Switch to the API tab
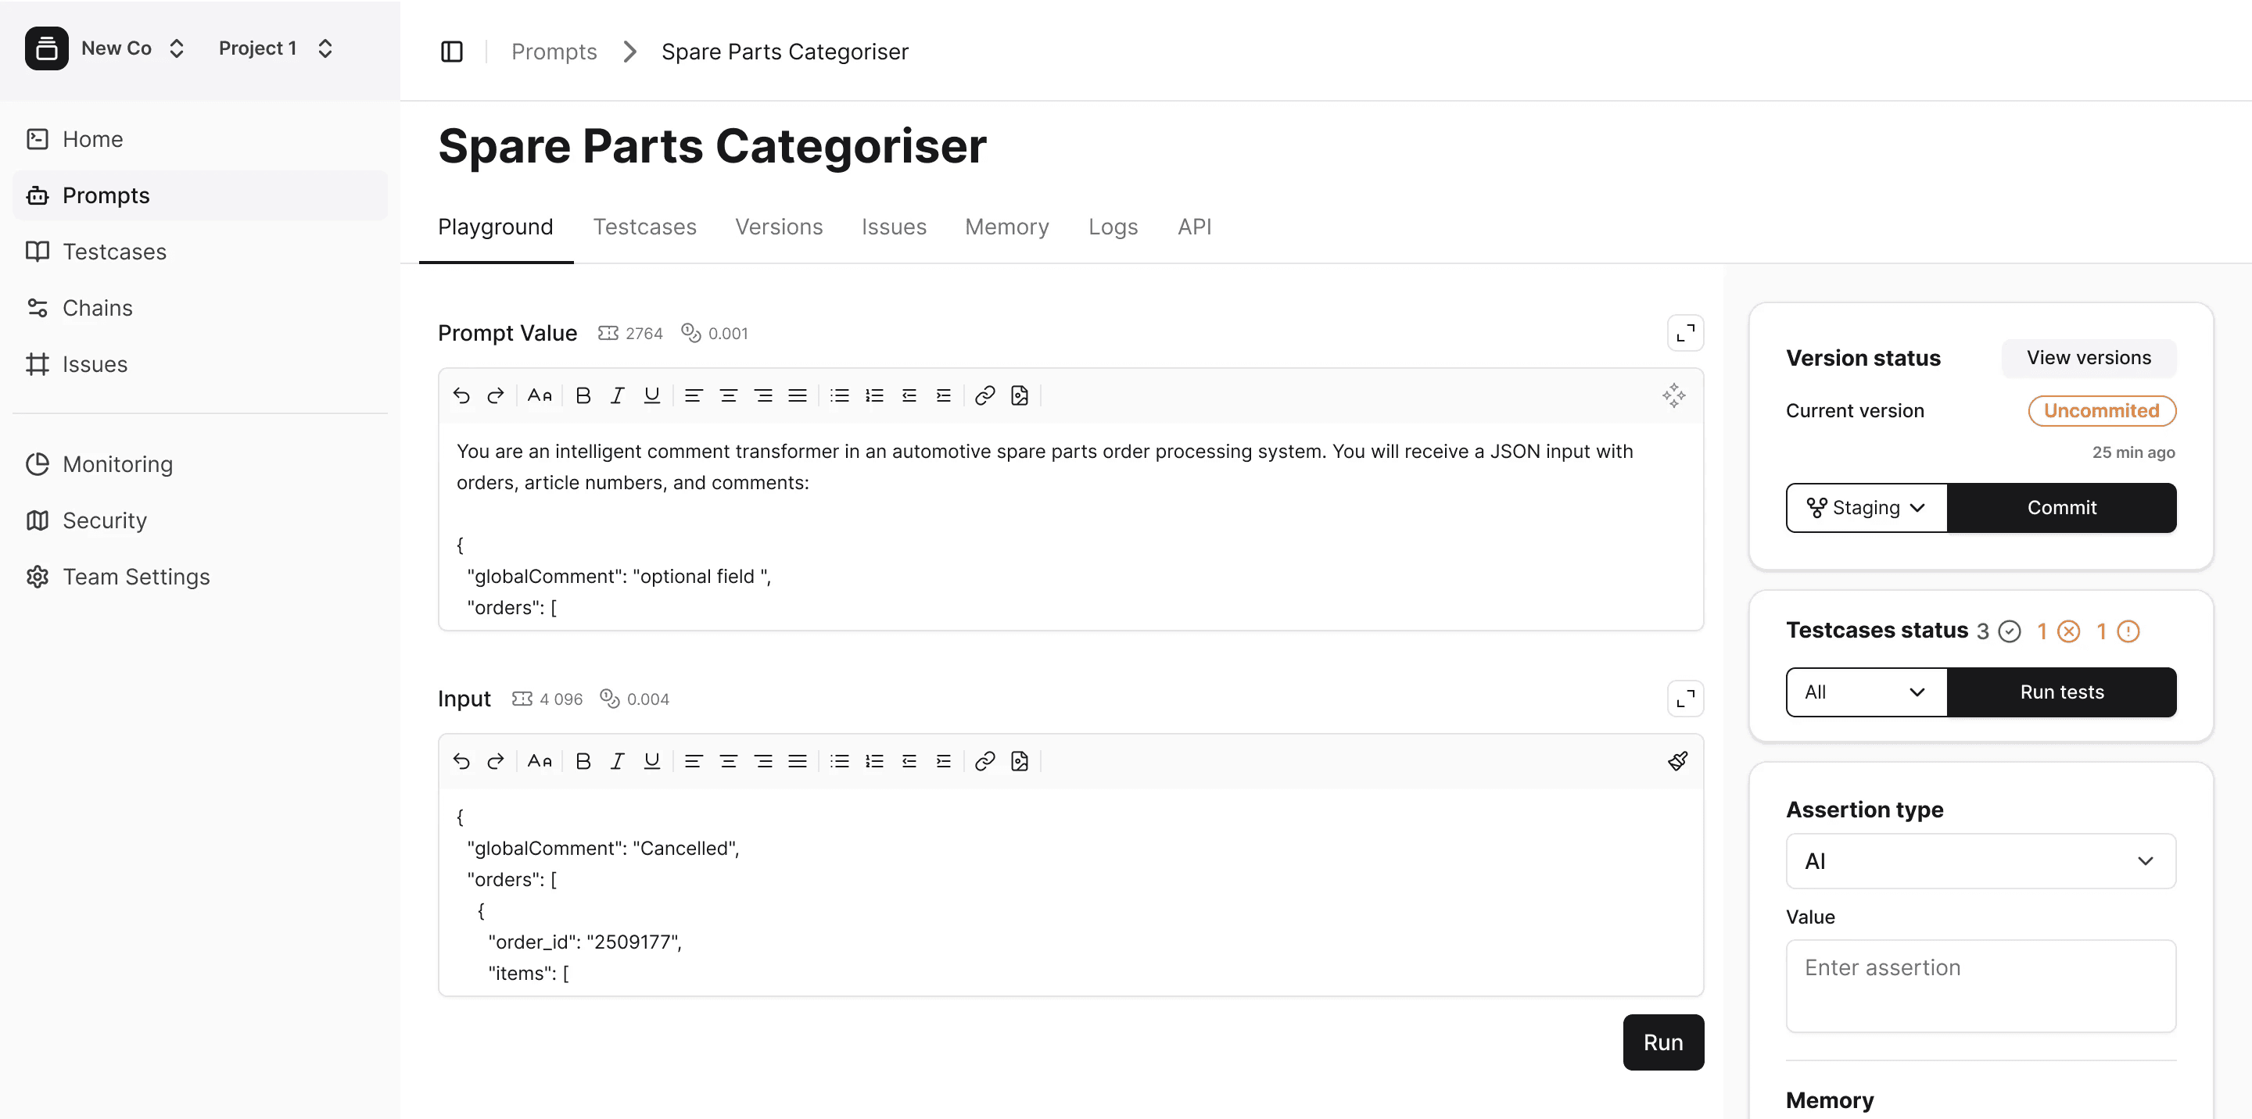2252x1119 pixels. [x=1194, y=227]
